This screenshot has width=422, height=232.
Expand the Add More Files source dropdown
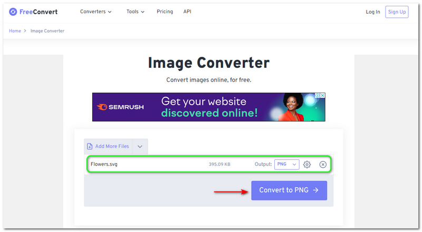click(140, 146)
